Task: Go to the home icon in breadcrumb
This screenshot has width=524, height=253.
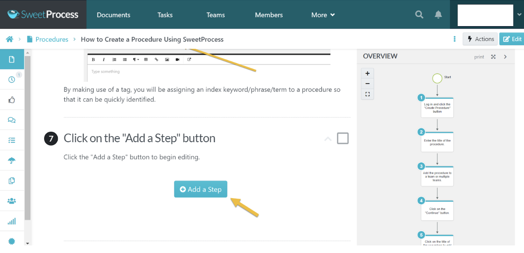Action: [x=9, y=39]
